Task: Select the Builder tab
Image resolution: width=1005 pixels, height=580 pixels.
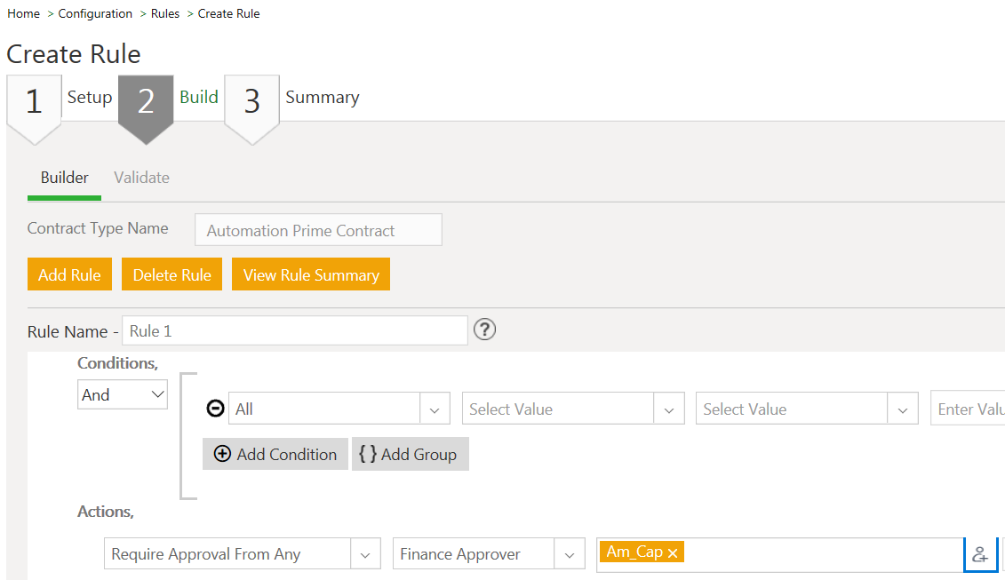Action: tap(65, 178)
